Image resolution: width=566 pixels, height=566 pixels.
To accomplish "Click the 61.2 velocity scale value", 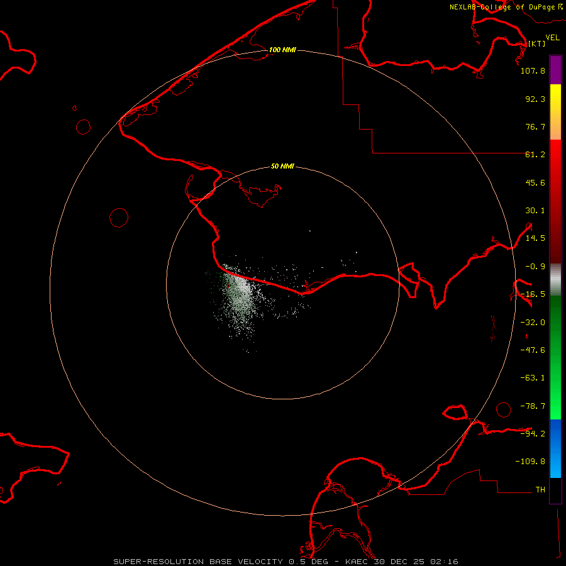I will tap(535, 155).
